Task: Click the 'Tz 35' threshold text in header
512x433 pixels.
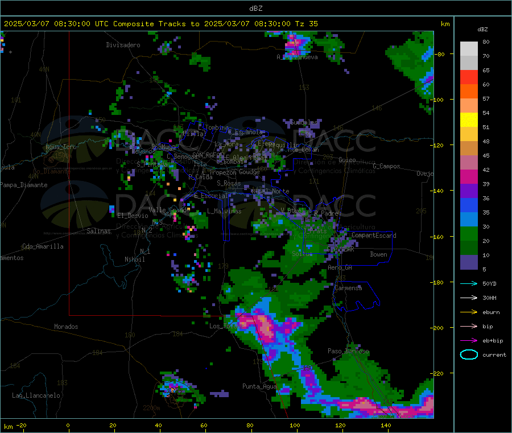Action: click(306, 24)
